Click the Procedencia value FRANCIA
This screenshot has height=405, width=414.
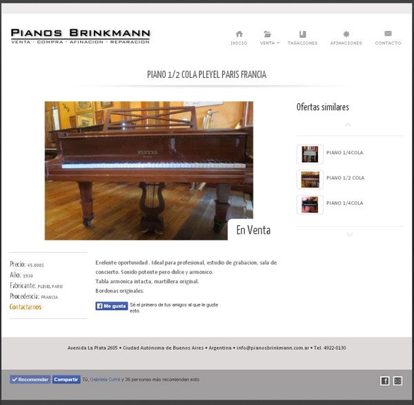(x=50, y=298)
